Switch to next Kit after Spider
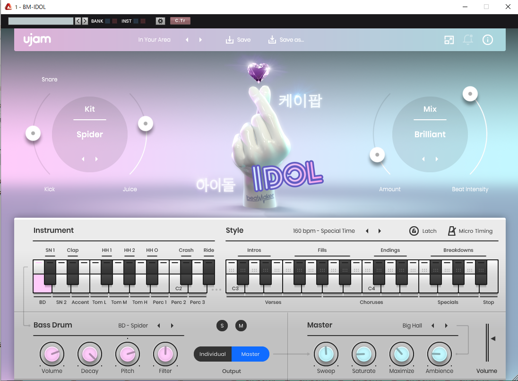 coord(96,159)
